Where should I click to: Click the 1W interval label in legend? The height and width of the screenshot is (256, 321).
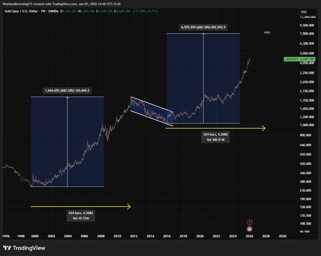[43, 11]
